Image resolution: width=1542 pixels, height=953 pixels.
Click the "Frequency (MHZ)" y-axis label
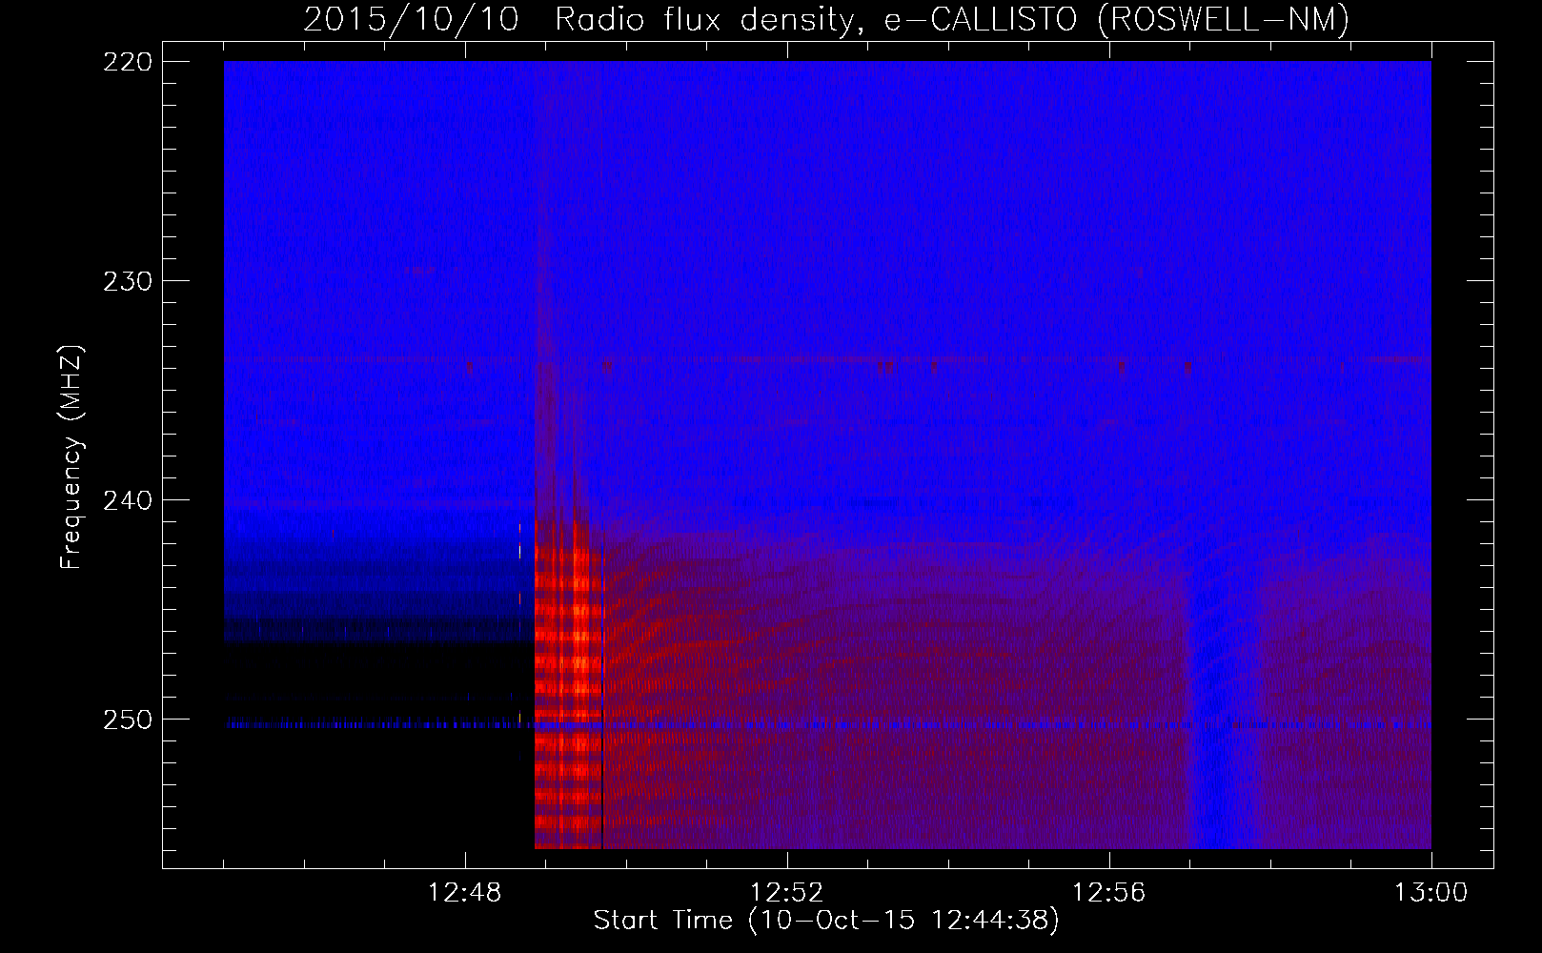pyautogui.click(x=71, y=456)
